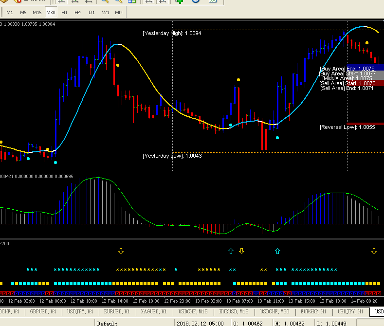Click the [Middle Area]: 1.0075 label
The width and height of the screenshot is (384, 326).
click(x=347, y=78)
